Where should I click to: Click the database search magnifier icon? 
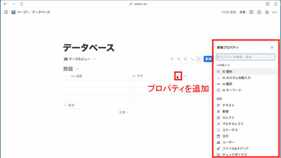185,59
